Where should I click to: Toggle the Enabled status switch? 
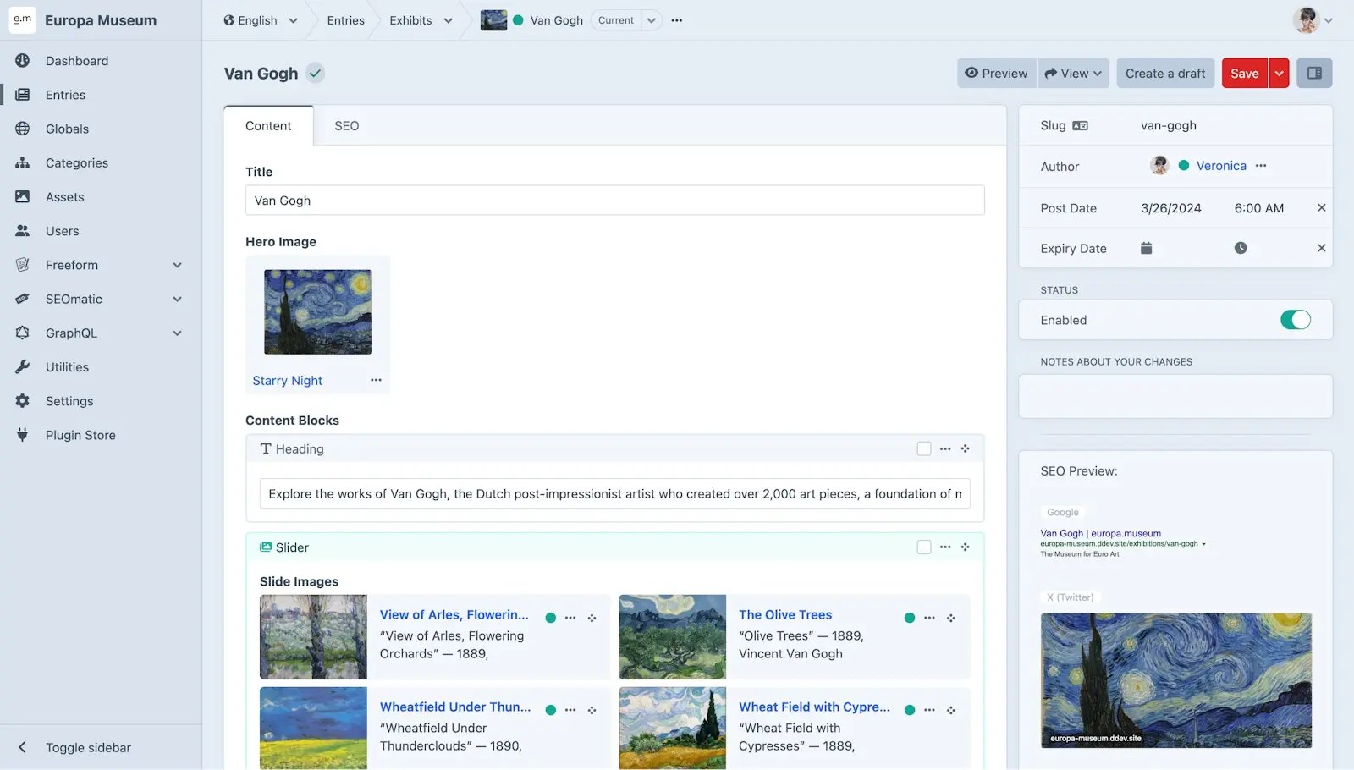(1295, 320)
